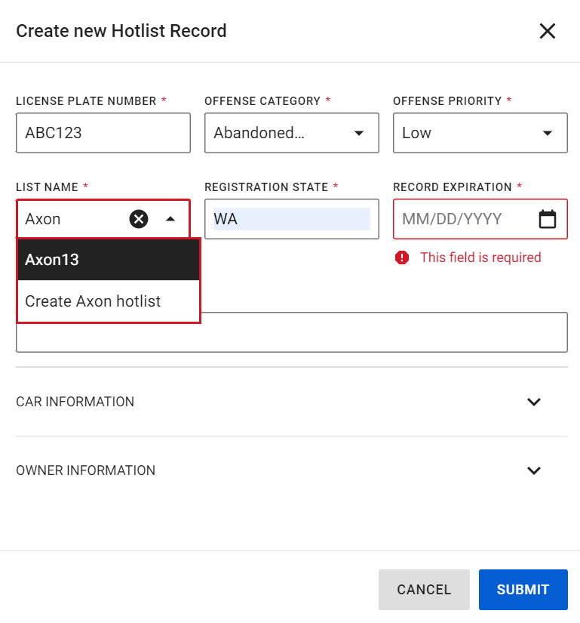Viewport: 580px width, 623px height.
Task: Choose the 'Create Axon hotlist' option
Action: pos(108,301)
